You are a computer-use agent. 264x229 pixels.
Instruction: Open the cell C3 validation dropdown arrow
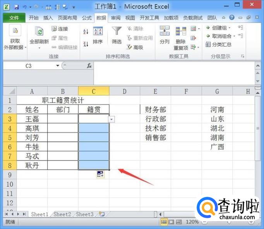(111, 119)
